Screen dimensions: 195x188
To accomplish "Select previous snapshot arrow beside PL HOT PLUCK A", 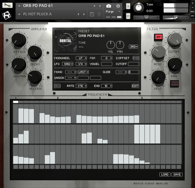I will click(78, 14).
